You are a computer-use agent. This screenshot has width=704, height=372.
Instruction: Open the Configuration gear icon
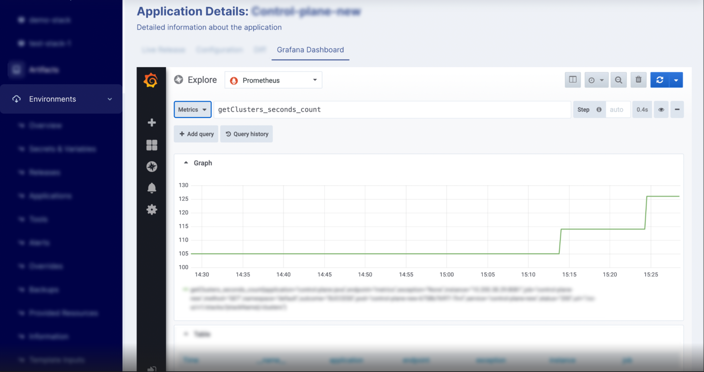pos(152,210)
